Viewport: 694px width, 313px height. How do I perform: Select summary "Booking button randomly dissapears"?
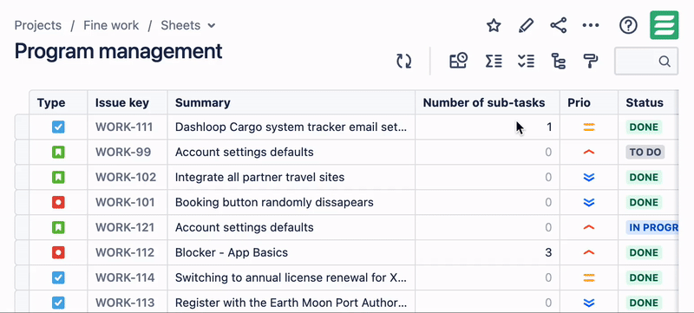click(274, 203)
